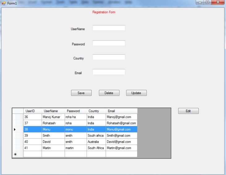The width and height of the screenshot is (226, 175).
Task: Sort grid by UserName column header
Action: tap(53, 111)
